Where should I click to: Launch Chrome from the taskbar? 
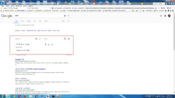(x=14, y=96)
